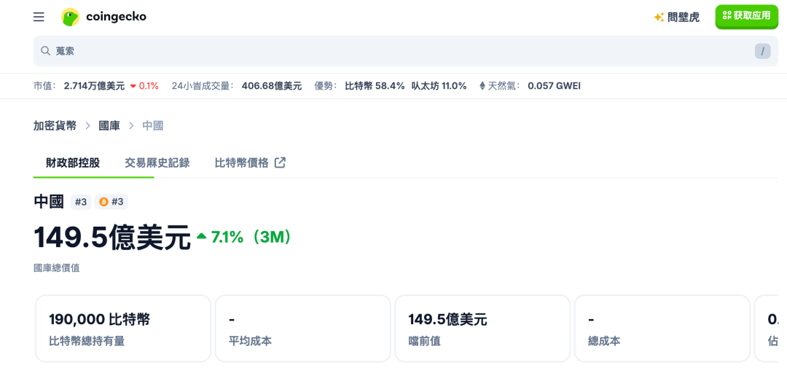Go to 國庫 breadcrumb link

coord(109,125)
